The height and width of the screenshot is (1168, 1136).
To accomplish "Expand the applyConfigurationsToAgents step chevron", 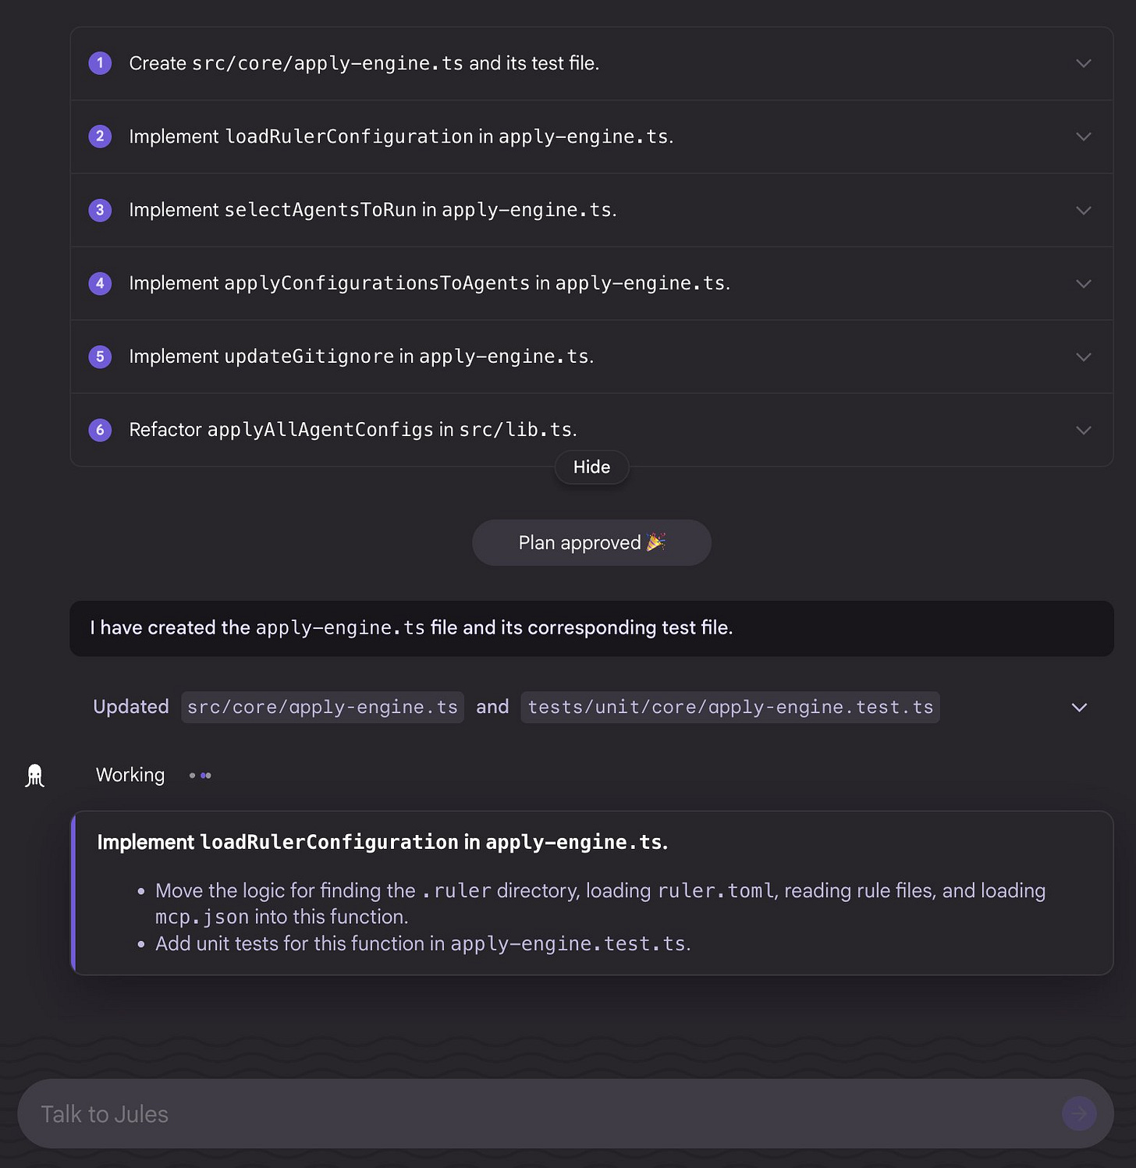I will 1083,283.
